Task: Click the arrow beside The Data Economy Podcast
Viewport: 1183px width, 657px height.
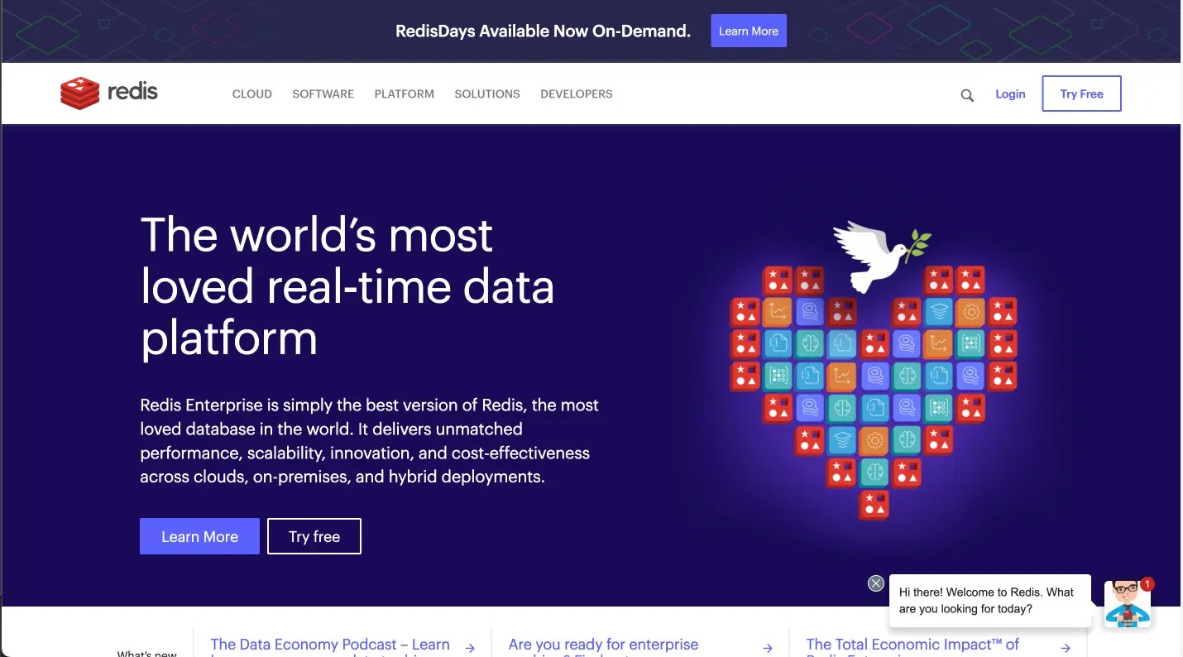Action: pyautogui.click(x=470, y=648)
